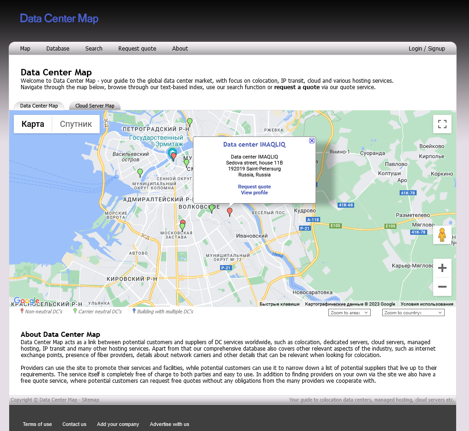Viewport: 469px width, 431px height.
Task: Close the Data center IMAQLIQ info popup
Action: point(311,141)
